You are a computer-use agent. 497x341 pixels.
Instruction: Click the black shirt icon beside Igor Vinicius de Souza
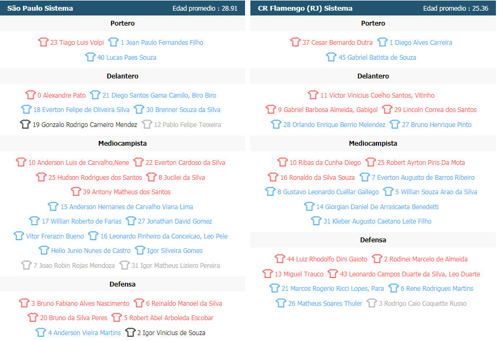pos(131,332)
